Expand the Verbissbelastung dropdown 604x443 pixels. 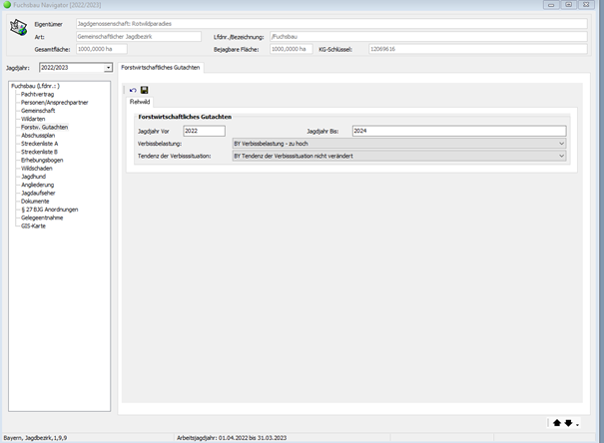[x=561, y=144]
